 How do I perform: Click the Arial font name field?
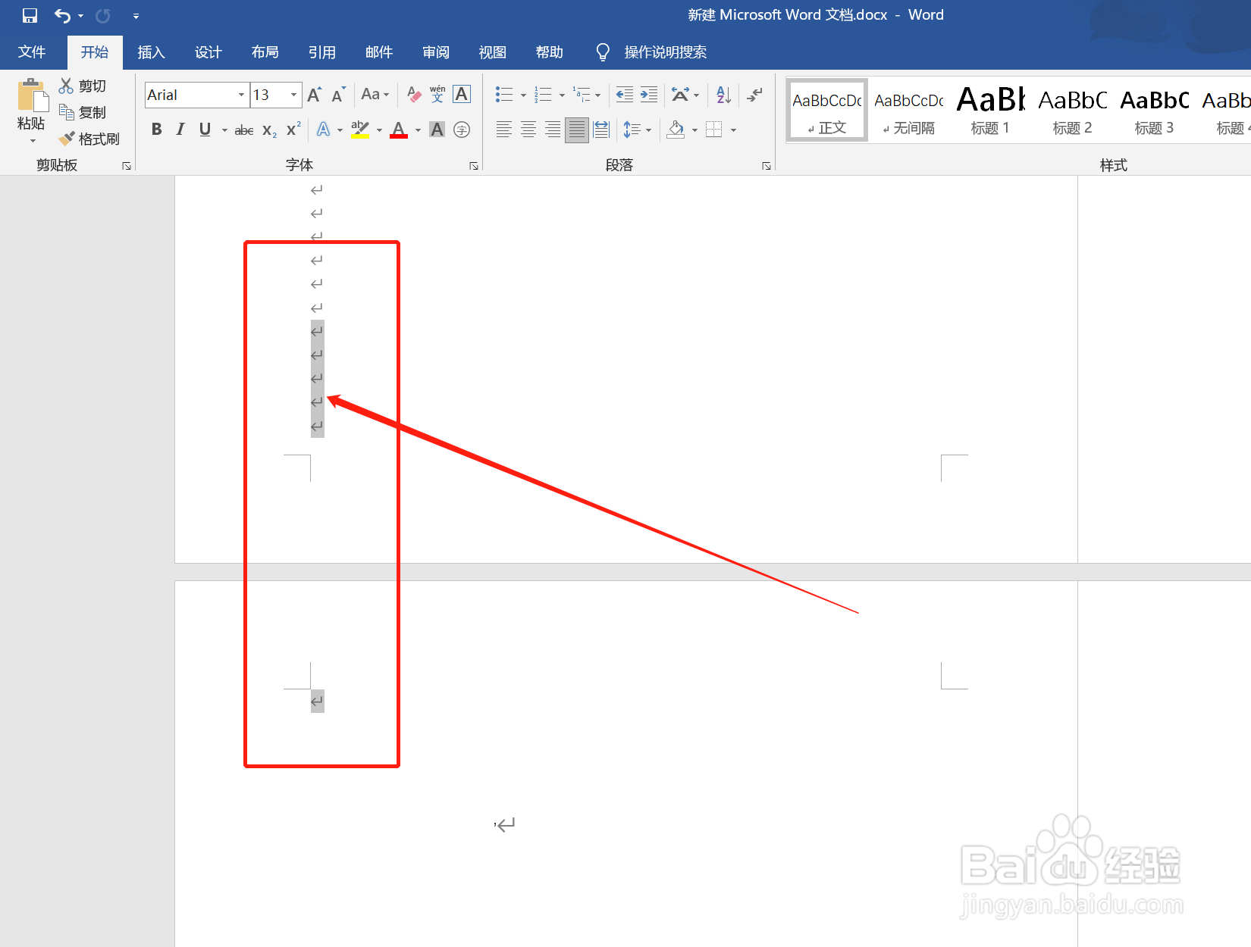click(x=190, y=95)
